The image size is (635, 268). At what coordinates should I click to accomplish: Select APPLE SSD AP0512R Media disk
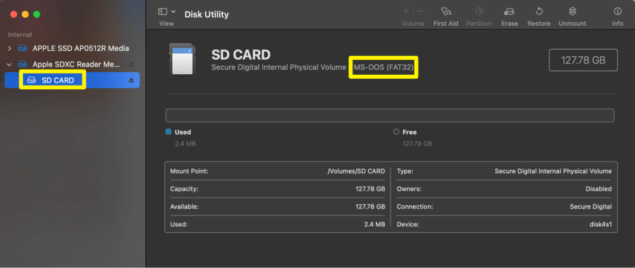pyautogui.click(x=81, y=49)
